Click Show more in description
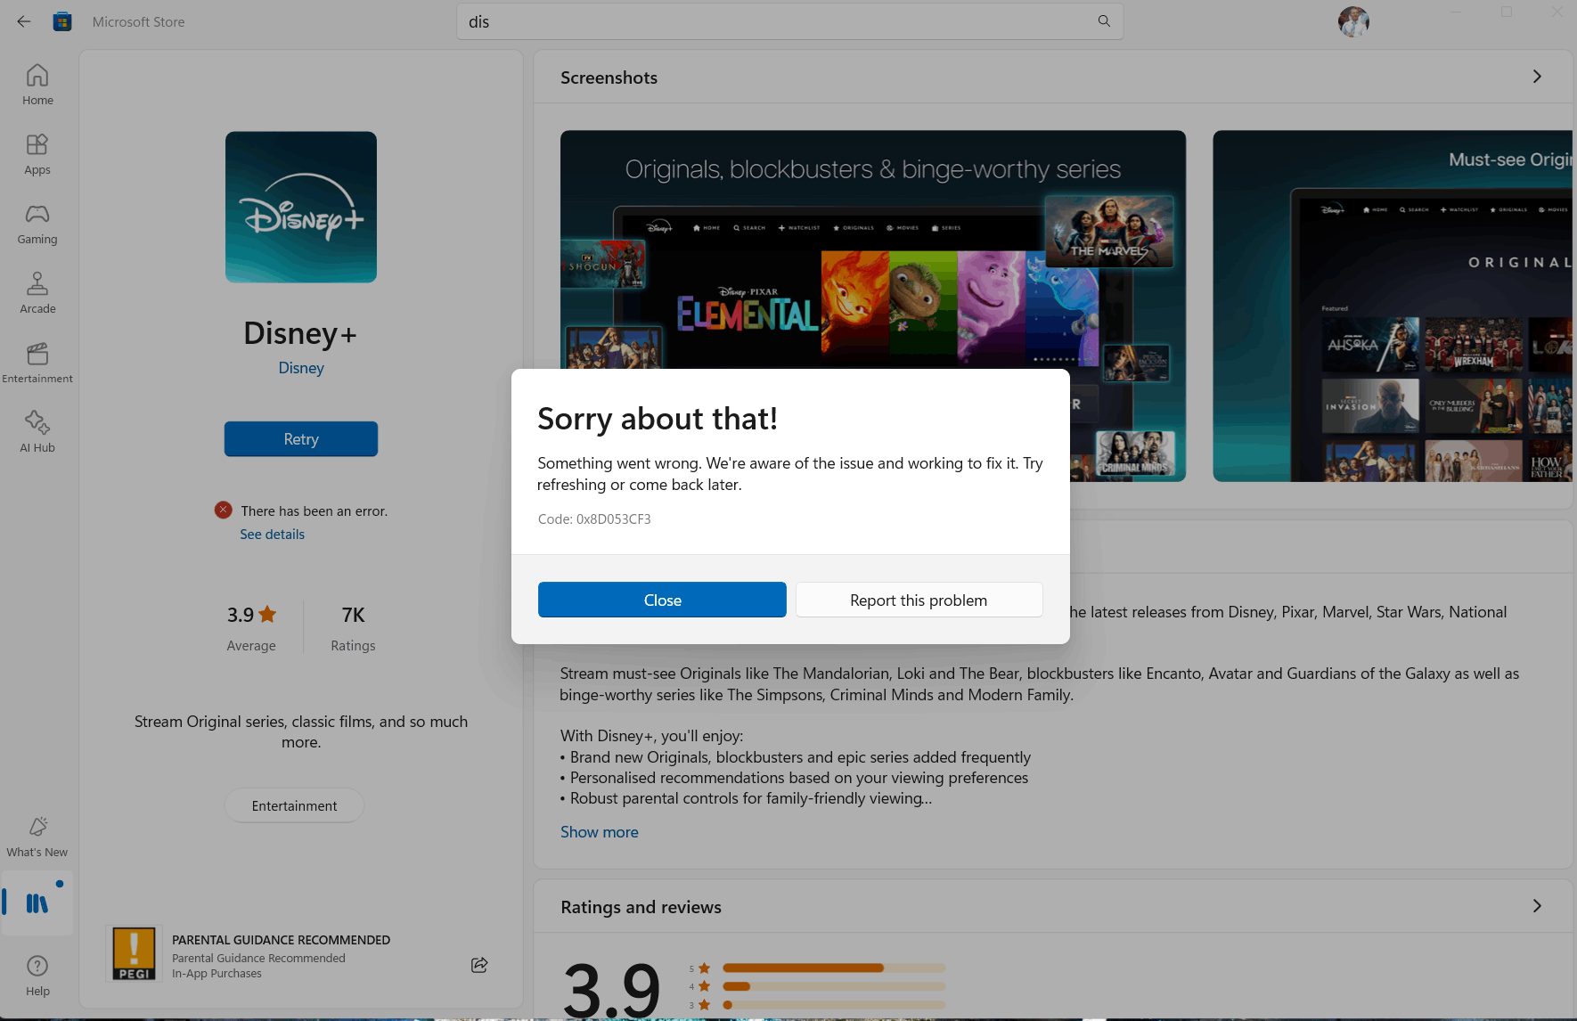This screenshot has width=1577, height=1021. point(600,832)
